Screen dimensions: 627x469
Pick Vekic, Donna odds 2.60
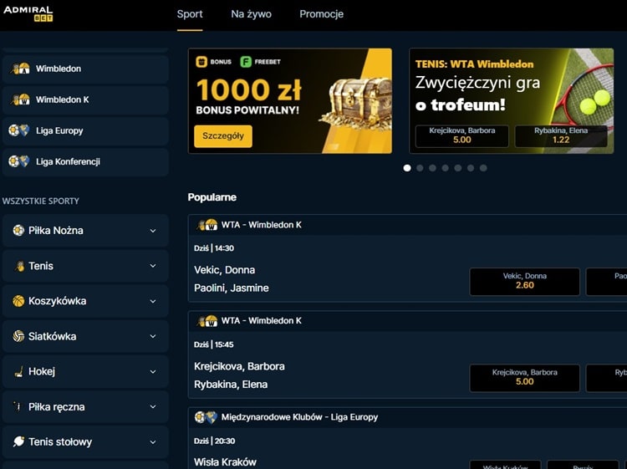click(x=525, y=282)
